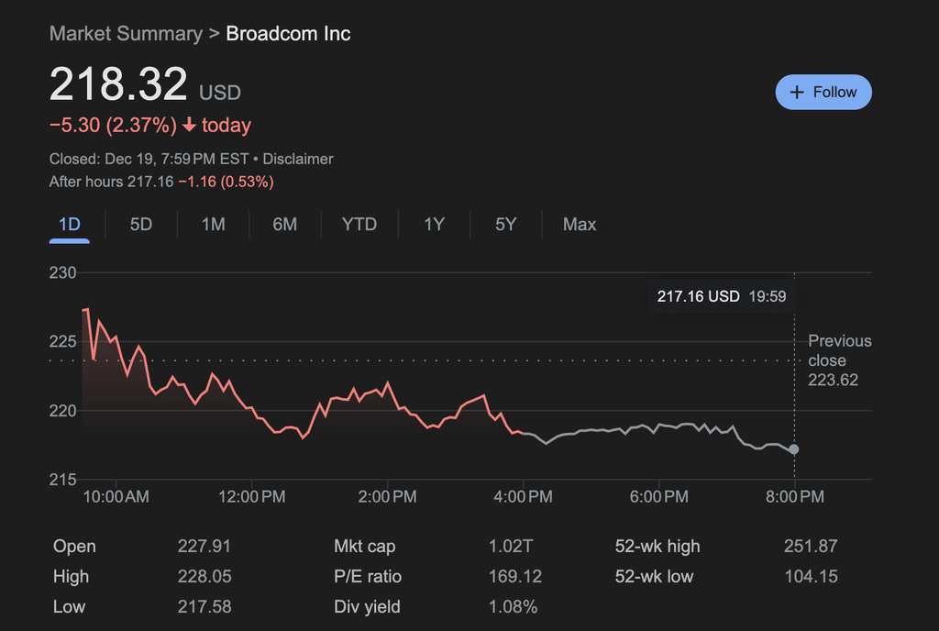This screenshot has height=631, width=939.
Task: Click the chart endpoint marker at 19:59
Action: 794,449
